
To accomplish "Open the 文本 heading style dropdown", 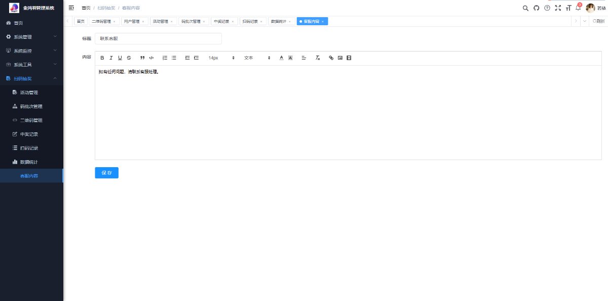I will pyautogui.click(x=257, y=58).
